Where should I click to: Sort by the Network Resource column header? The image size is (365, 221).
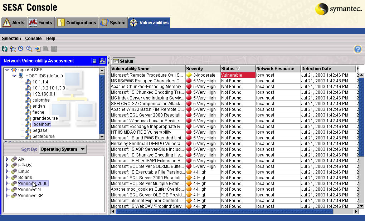coord(278,69)
